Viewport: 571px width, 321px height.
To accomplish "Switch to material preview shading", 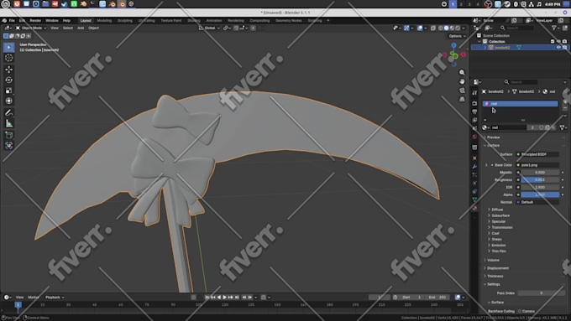I will [453, 28].
